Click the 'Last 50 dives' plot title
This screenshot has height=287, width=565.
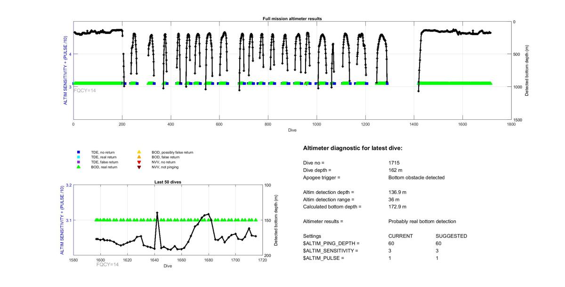168,182
